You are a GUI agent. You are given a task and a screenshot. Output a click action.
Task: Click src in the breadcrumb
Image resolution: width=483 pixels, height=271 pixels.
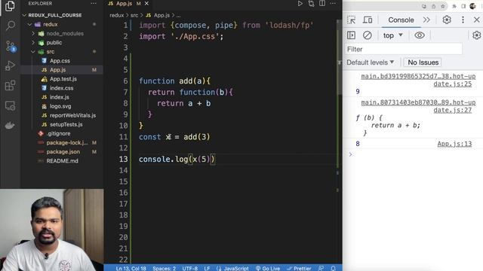pos(134,15)
